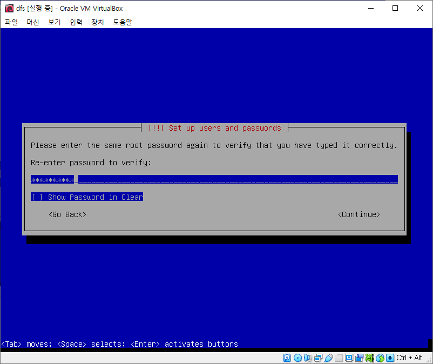This screenshot has width=433, height=364.
Task: Toggle Show Password in Clear checkbox
Action: pos(87,197)
